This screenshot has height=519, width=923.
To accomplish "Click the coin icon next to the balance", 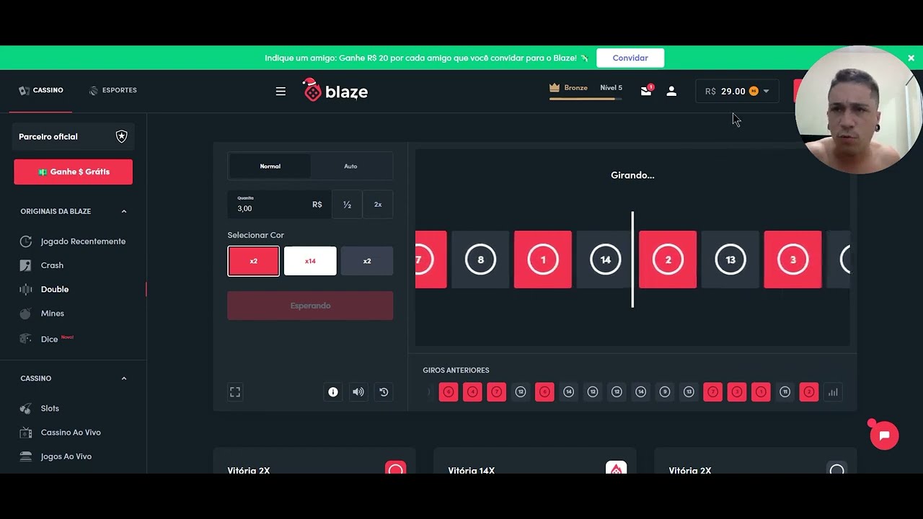I will click(754, 91).
